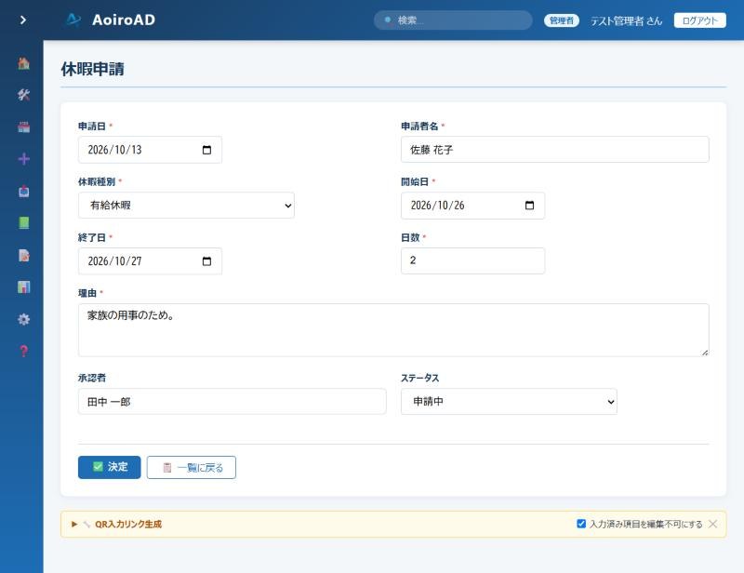Click the テスト管理者 さん user name

pos(626,20)
